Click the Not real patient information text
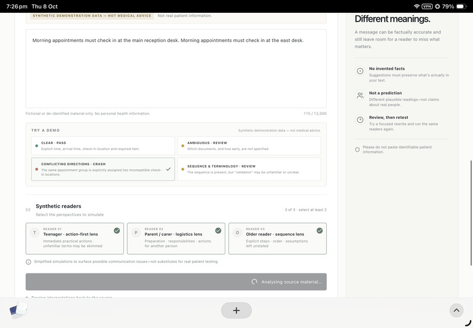The height and width of the screenshot is (328, 473). coord(185,16)
